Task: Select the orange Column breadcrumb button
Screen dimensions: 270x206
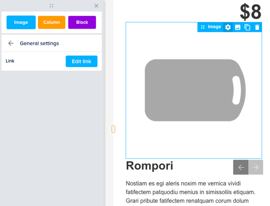Action: (x=52, y=22)
